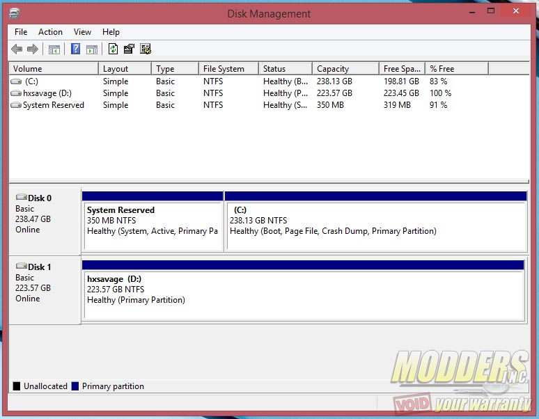Sort by the Layout column header
539x419 pixels.
click(125, 69)
